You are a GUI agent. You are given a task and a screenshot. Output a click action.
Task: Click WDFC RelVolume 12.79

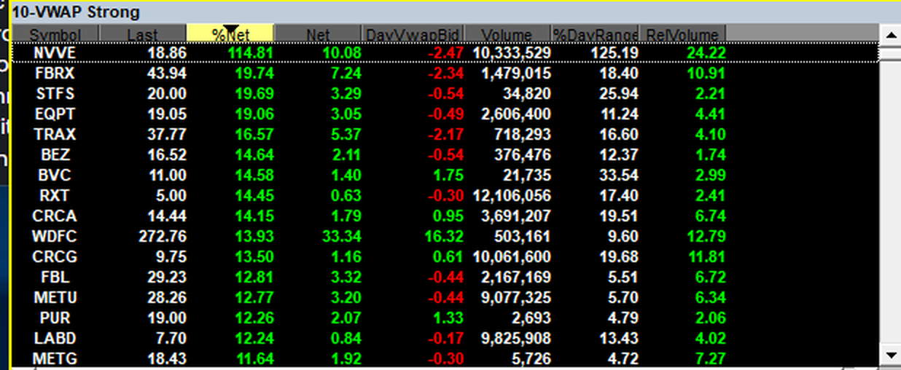(x=706, y=236)
